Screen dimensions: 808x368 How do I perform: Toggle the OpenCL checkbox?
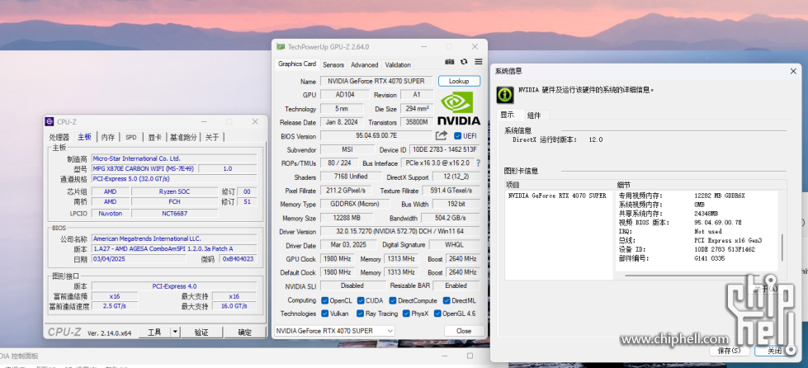(324, 300)
